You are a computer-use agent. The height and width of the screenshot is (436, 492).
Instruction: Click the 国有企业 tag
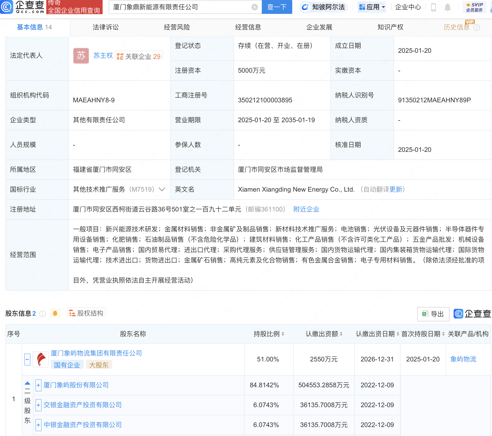67,365
